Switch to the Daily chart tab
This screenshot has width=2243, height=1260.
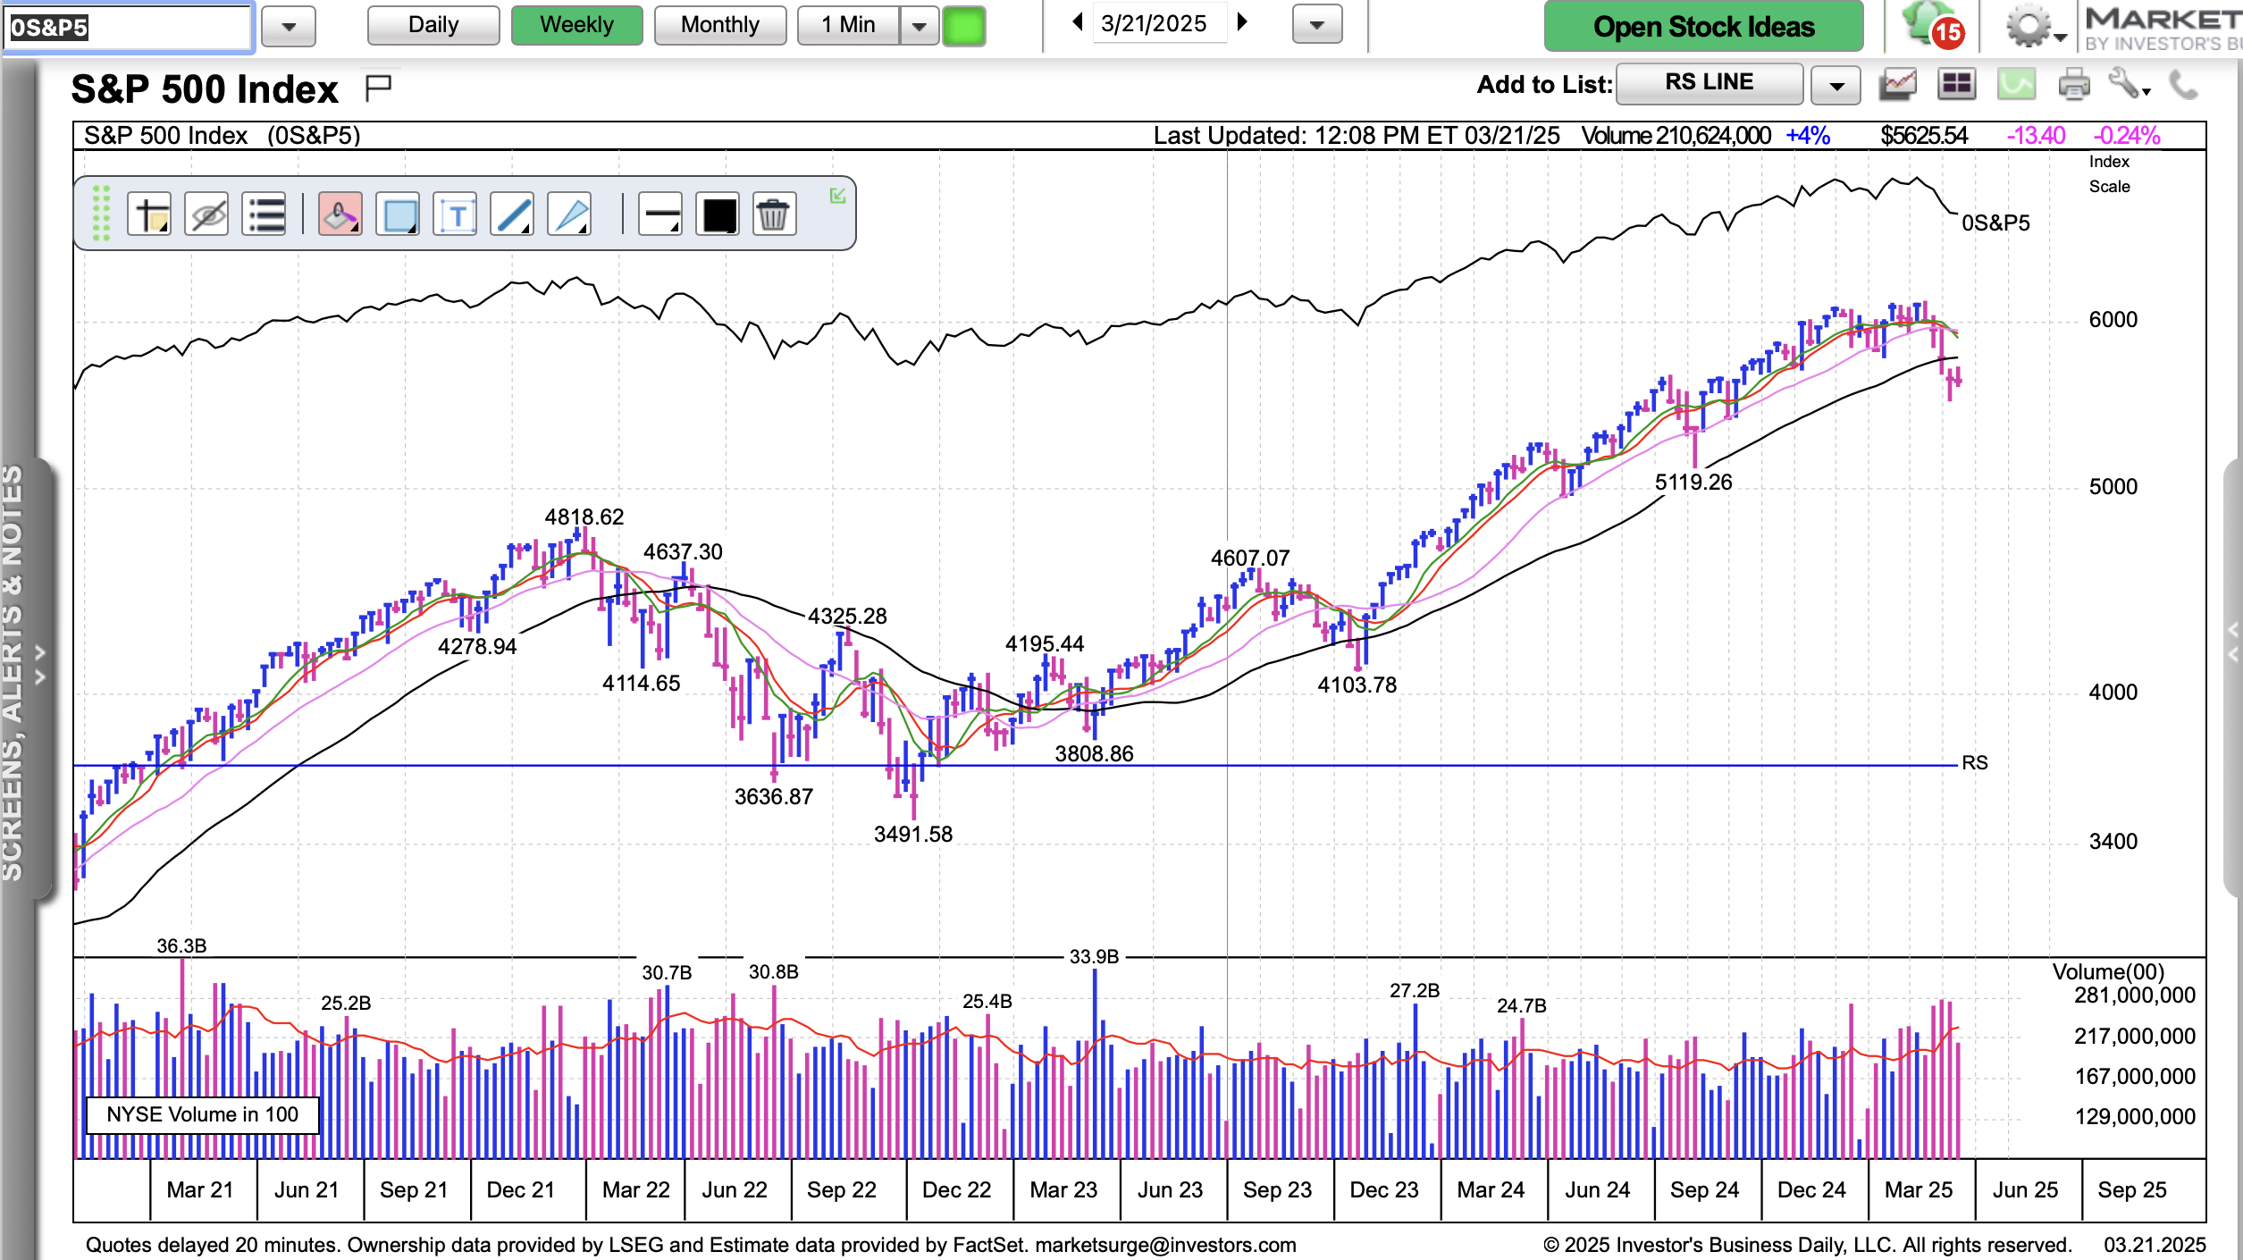[x=433, y=25]
